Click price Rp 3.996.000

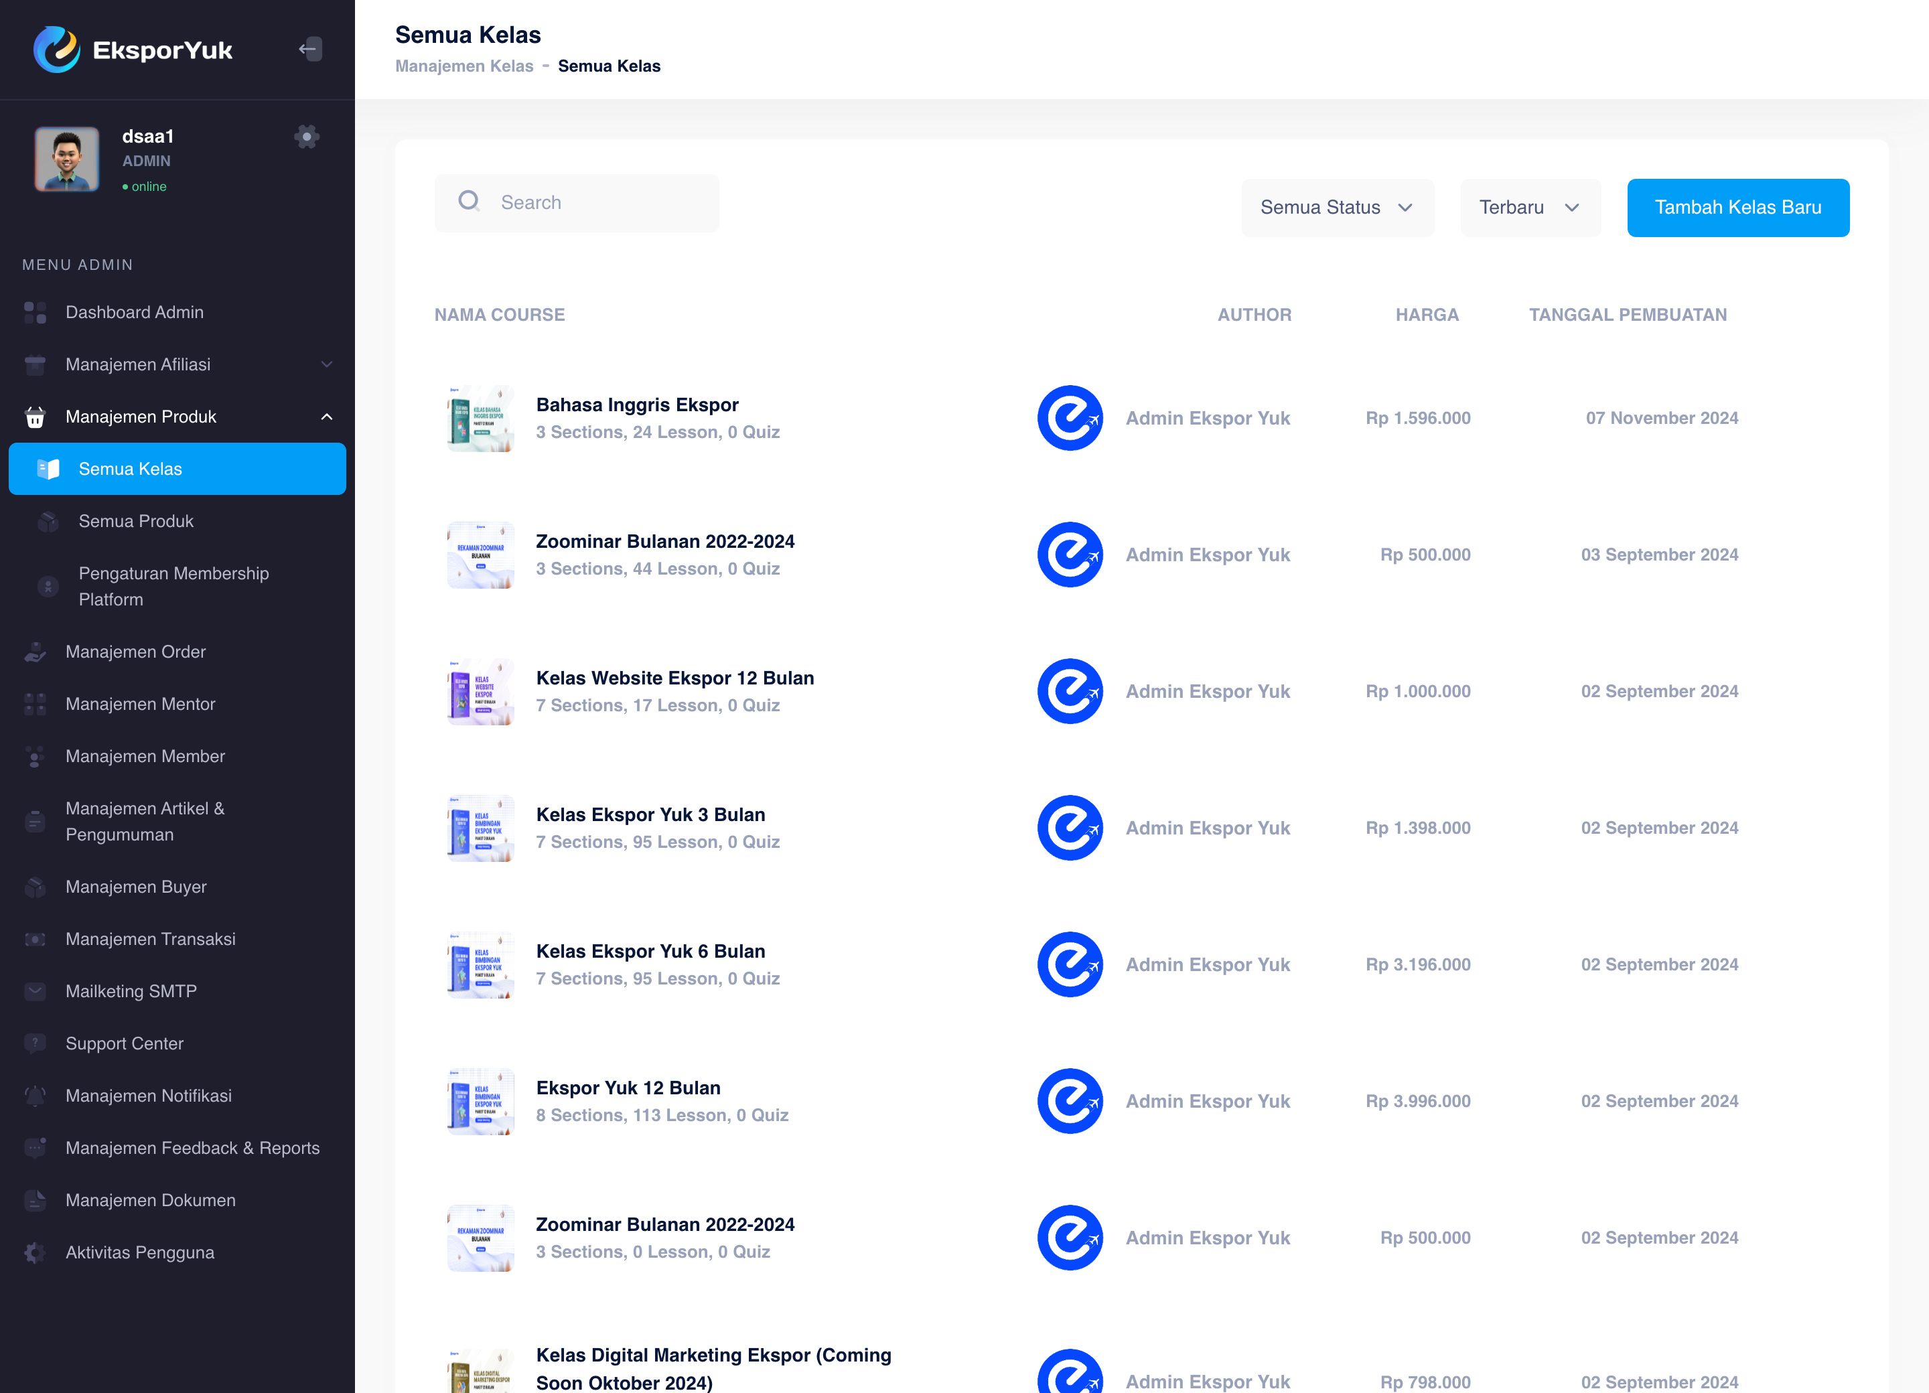click(1418, 1101)
